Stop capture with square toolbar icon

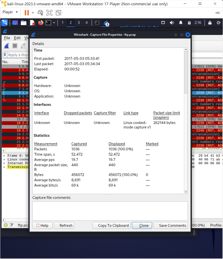click(x=15, y=46)
